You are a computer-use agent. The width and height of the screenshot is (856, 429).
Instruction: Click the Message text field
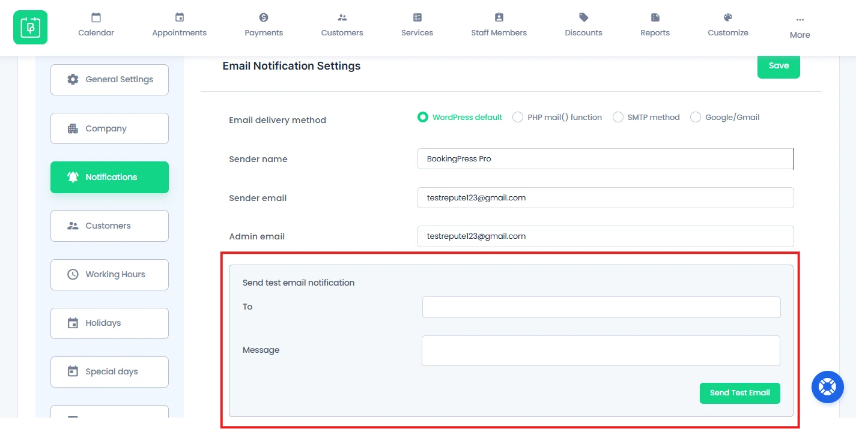(x=601, y=350)
